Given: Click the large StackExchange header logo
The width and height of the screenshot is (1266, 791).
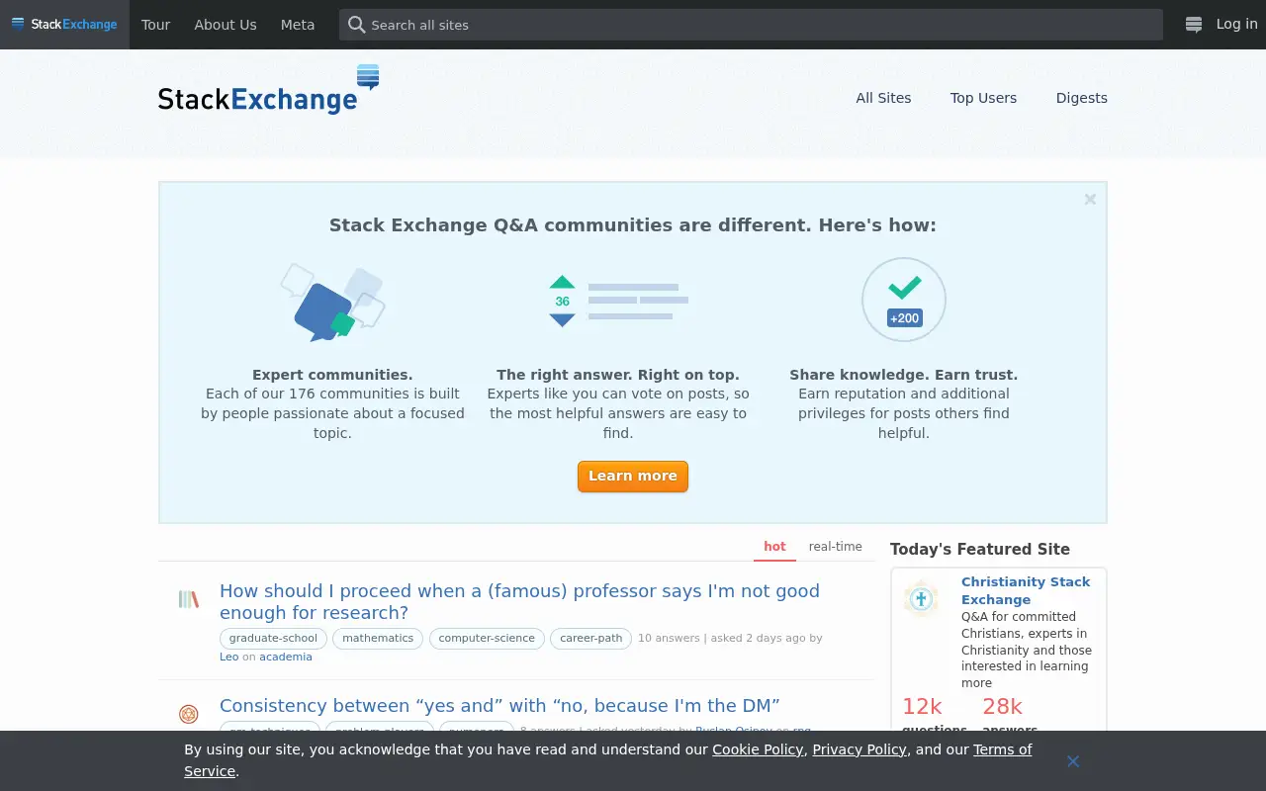Looking at the screenshot, I should (x=268, y=91).
